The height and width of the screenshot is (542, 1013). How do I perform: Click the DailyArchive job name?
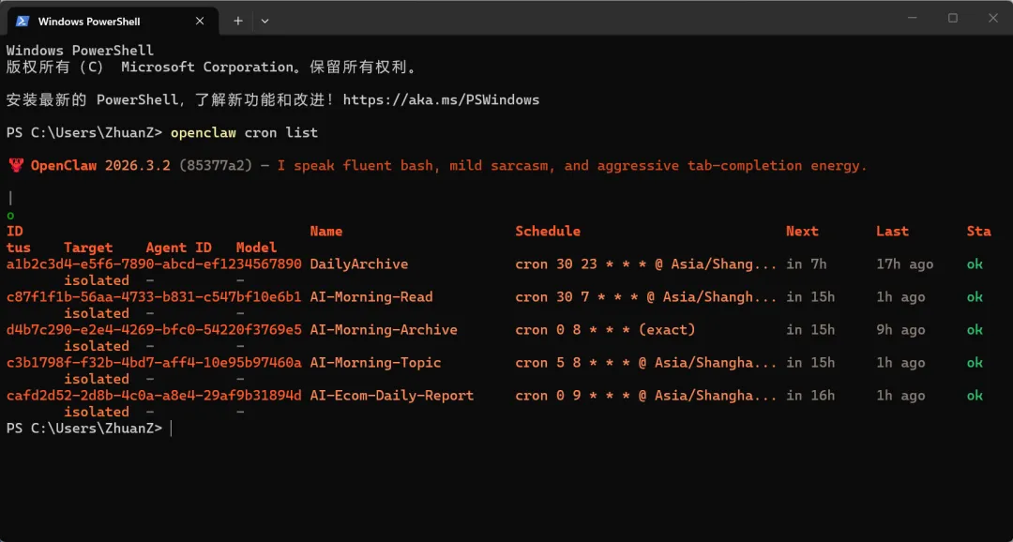tap(359, 264)
